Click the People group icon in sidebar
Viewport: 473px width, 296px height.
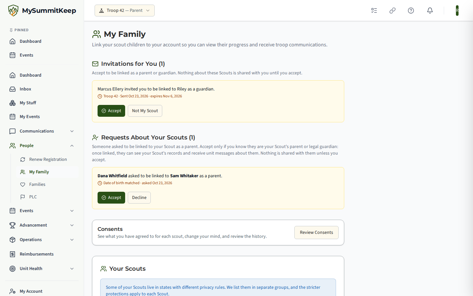tap(12, 146)
